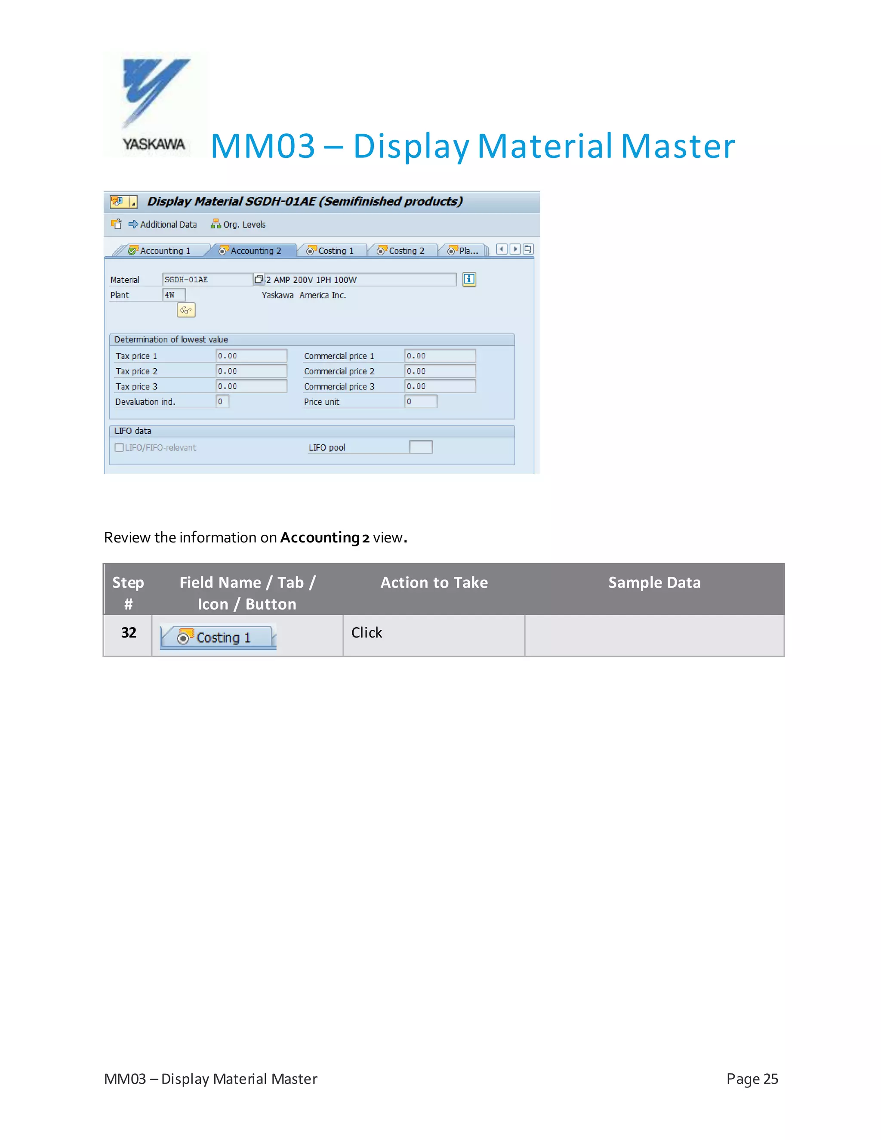Click the material description field 2 AMP 200V

pos(360,280)
